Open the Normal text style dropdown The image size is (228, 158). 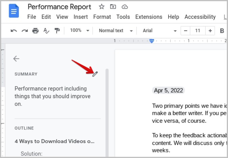(116, 31)
